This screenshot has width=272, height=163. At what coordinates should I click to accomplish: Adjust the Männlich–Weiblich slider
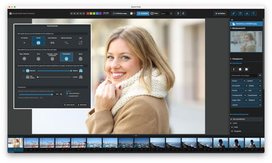tap(54, 71)
